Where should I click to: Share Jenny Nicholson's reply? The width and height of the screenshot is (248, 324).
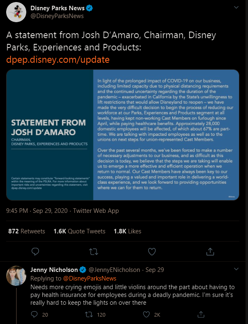201,315
